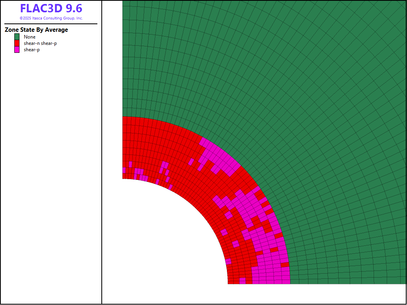Screen dimensions: 407x305
Task: Click the red shear-n shear-p legend swatch
Action: point(17,43)
